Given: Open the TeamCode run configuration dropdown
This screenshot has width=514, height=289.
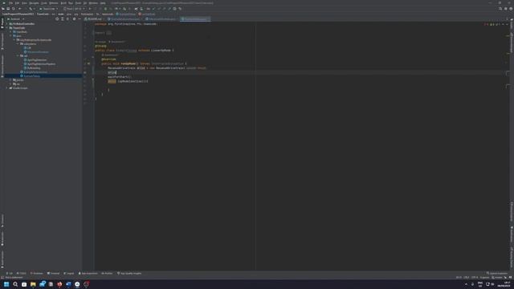Looking at the screenshot, I should pos(48,9).
